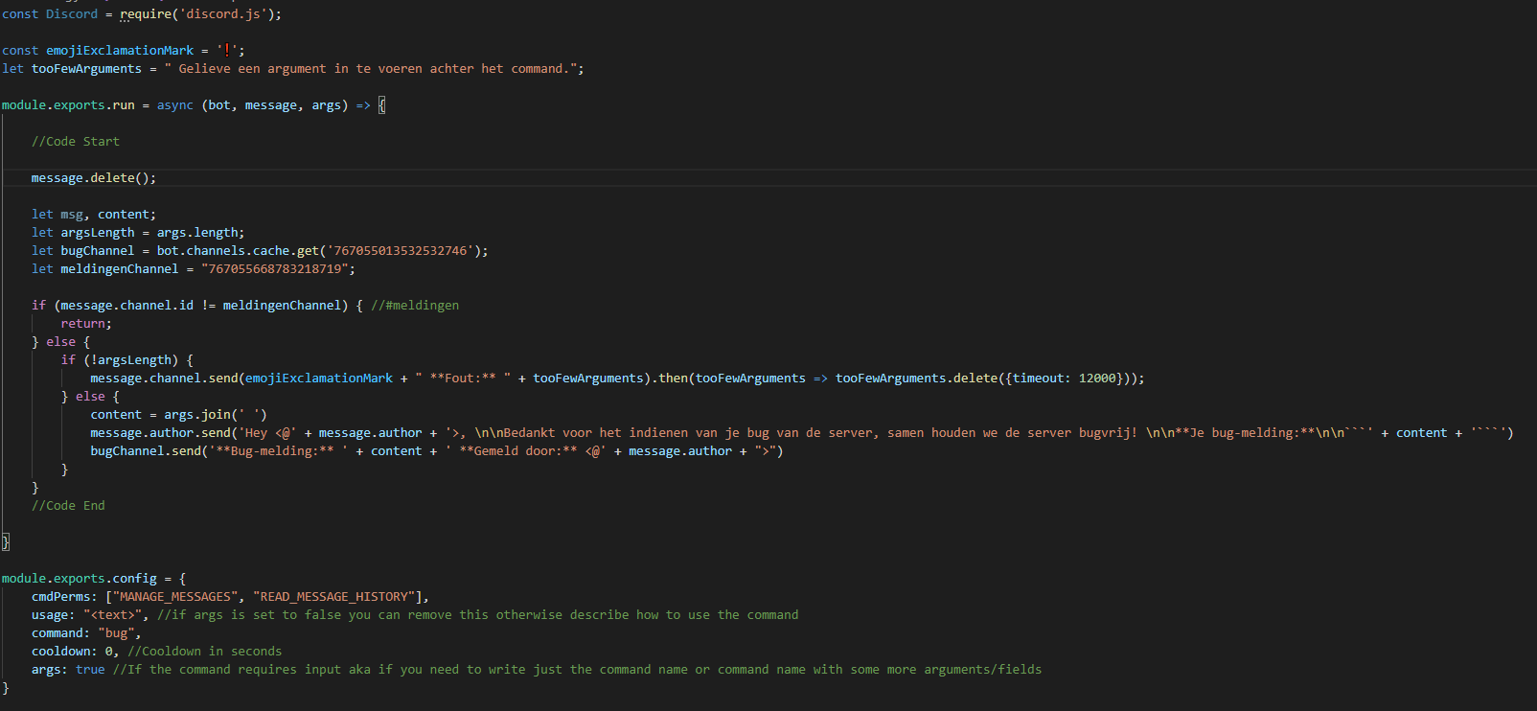Place cursor on the message.delete() statement
Screen dimensions: 1537x711
[93, 178]
